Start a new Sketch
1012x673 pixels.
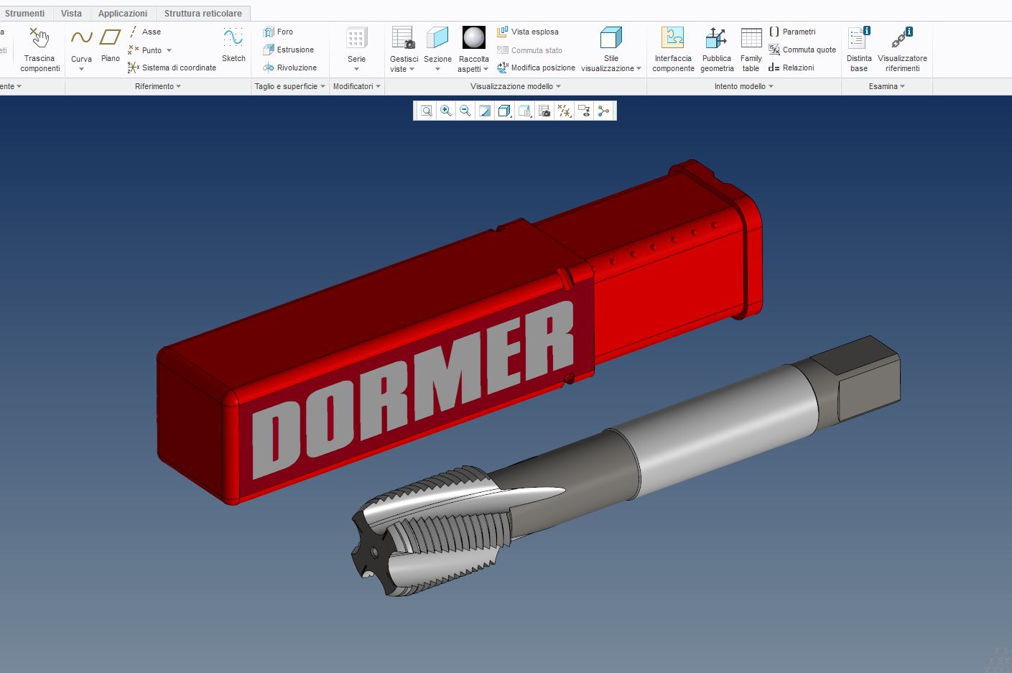(x=233, y=45)
